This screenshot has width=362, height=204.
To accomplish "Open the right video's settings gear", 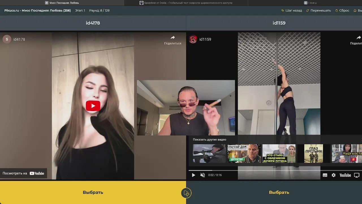I will point(333,175).
